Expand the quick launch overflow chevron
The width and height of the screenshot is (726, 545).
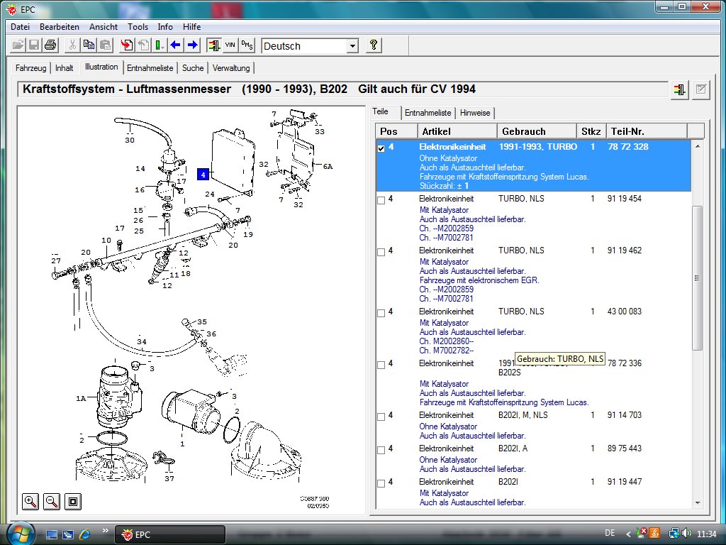pyautogui.click(x=105, y=531)
